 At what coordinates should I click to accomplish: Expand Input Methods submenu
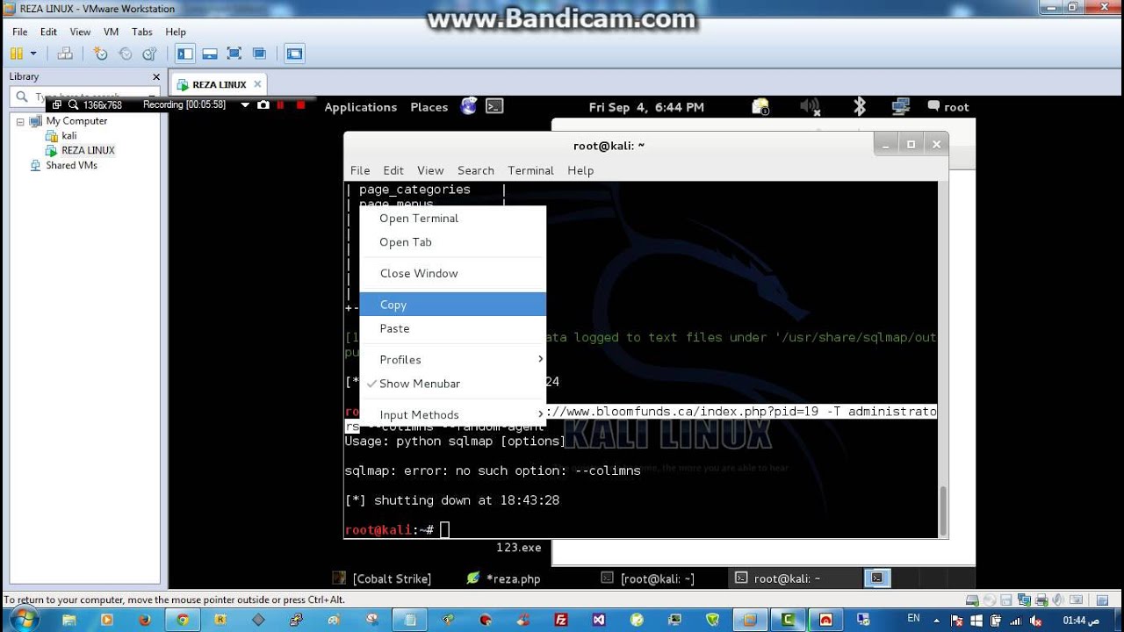453,415
